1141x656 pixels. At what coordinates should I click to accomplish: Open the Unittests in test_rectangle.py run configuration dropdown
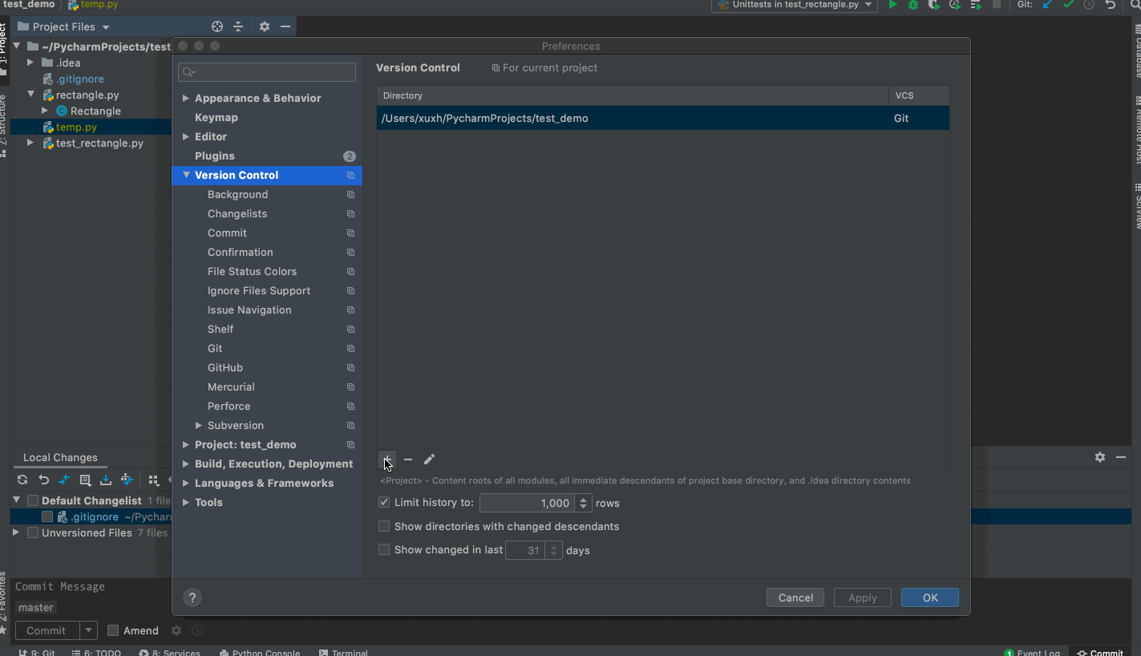tap(795, 5)
